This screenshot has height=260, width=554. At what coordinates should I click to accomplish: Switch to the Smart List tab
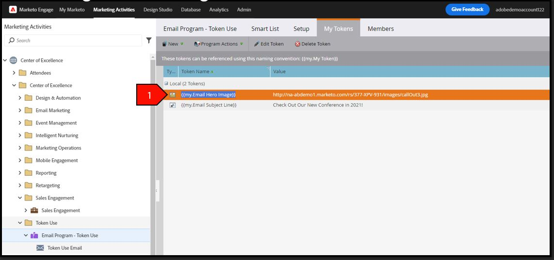[265, 29]
